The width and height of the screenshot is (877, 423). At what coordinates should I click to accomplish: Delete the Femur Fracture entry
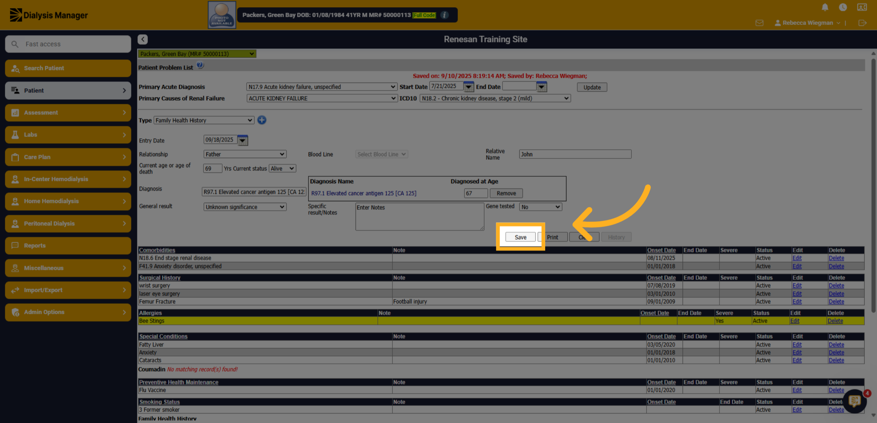coord(836,302)
